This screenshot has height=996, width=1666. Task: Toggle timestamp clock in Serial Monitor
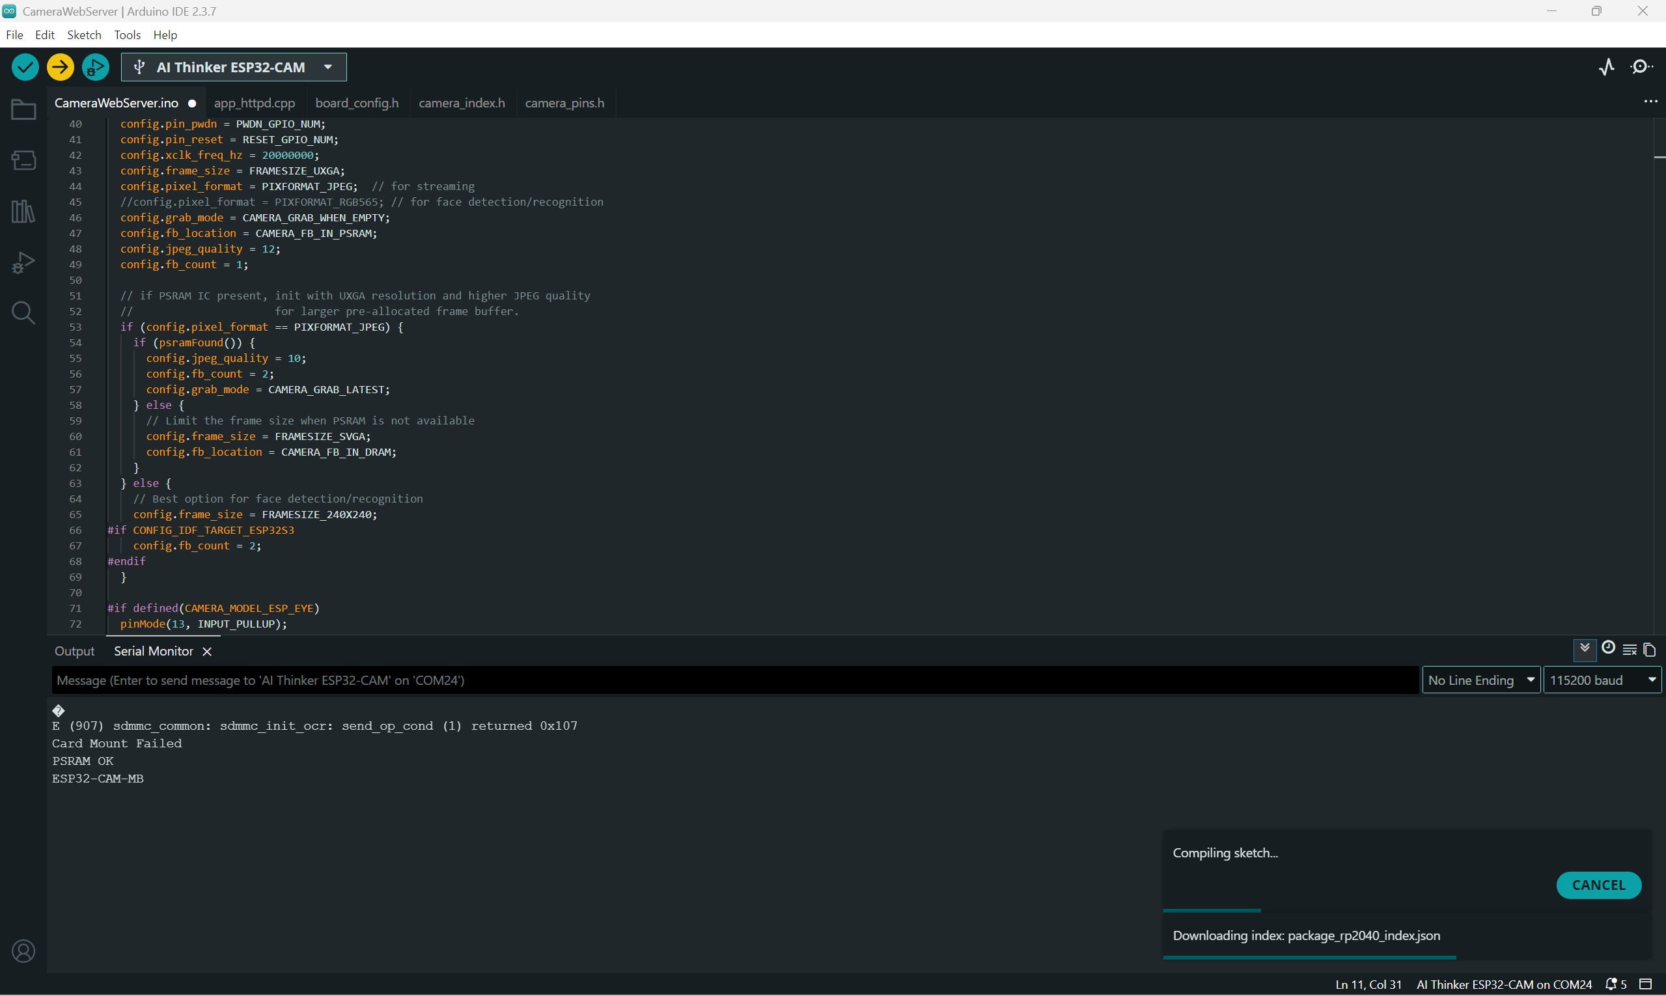tap(1607, 648)
